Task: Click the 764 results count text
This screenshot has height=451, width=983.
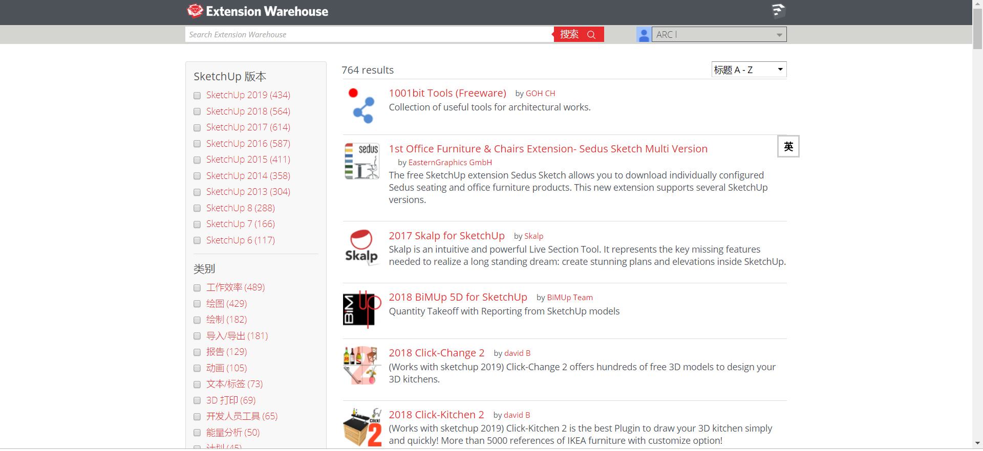Action: point(368,70)
